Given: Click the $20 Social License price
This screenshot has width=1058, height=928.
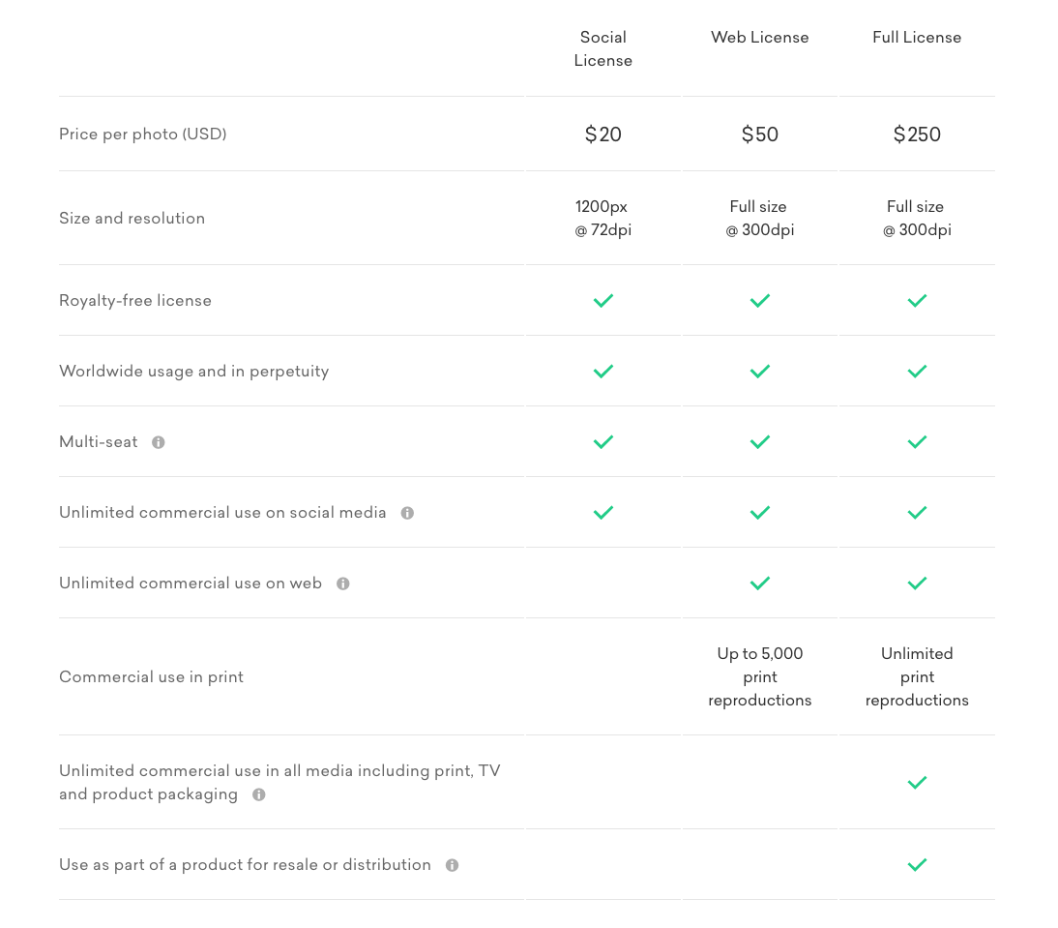Looking at the screenshot, I should click(603, 135).
